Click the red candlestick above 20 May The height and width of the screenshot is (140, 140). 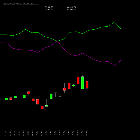78,81
